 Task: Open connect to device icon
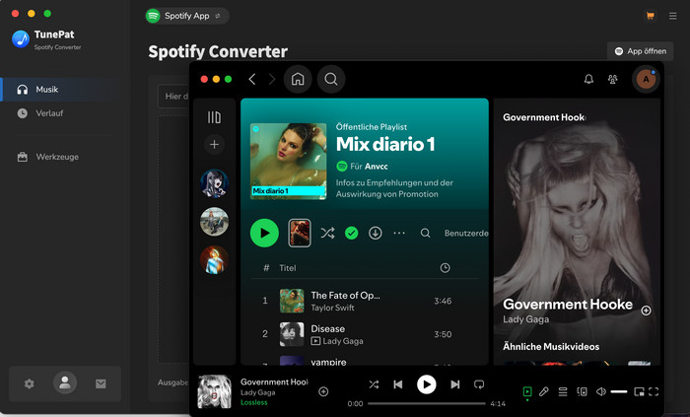(582, 391)
